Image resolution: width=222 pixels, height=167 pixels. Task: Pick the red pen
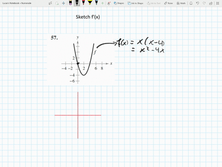point(83,3)
